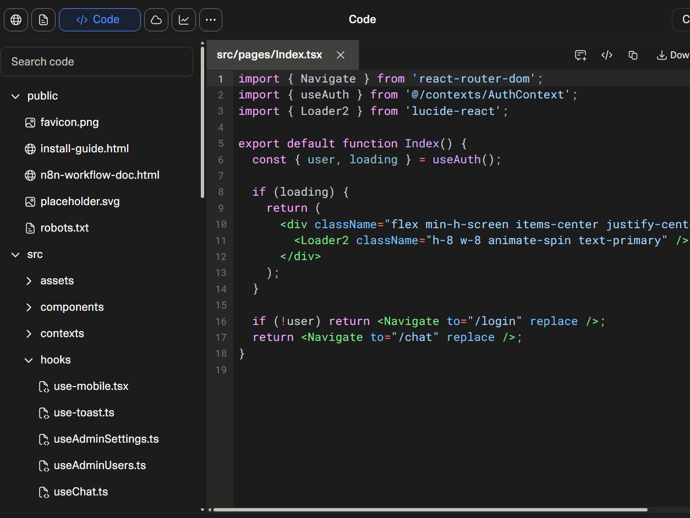The image size is (690, 518).
Task: Copy file contents with the copy icon
Action: point(633,55)
